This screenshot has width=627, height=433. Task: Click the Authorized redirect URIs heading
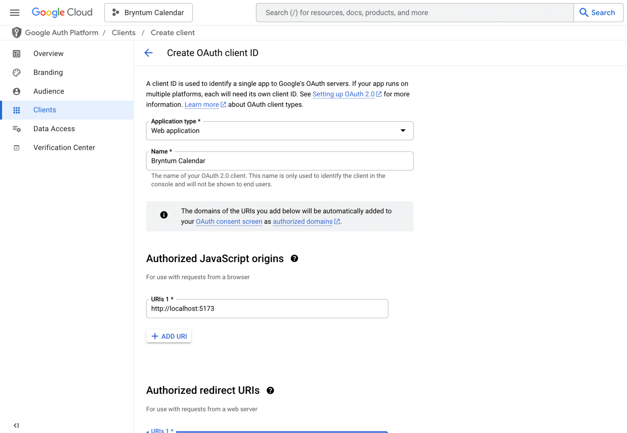tap(203, 390)
